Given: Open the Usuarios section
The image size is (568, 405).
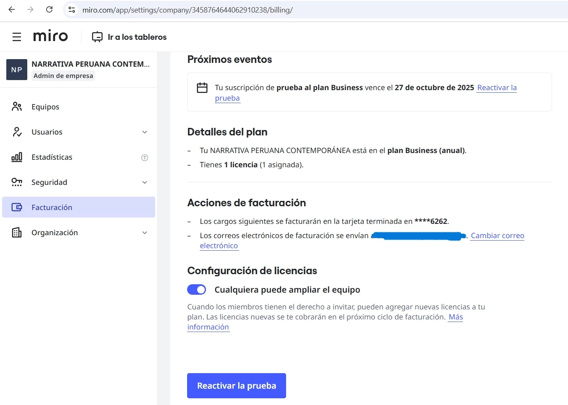Looking at the screenshot, I should 78,132.
